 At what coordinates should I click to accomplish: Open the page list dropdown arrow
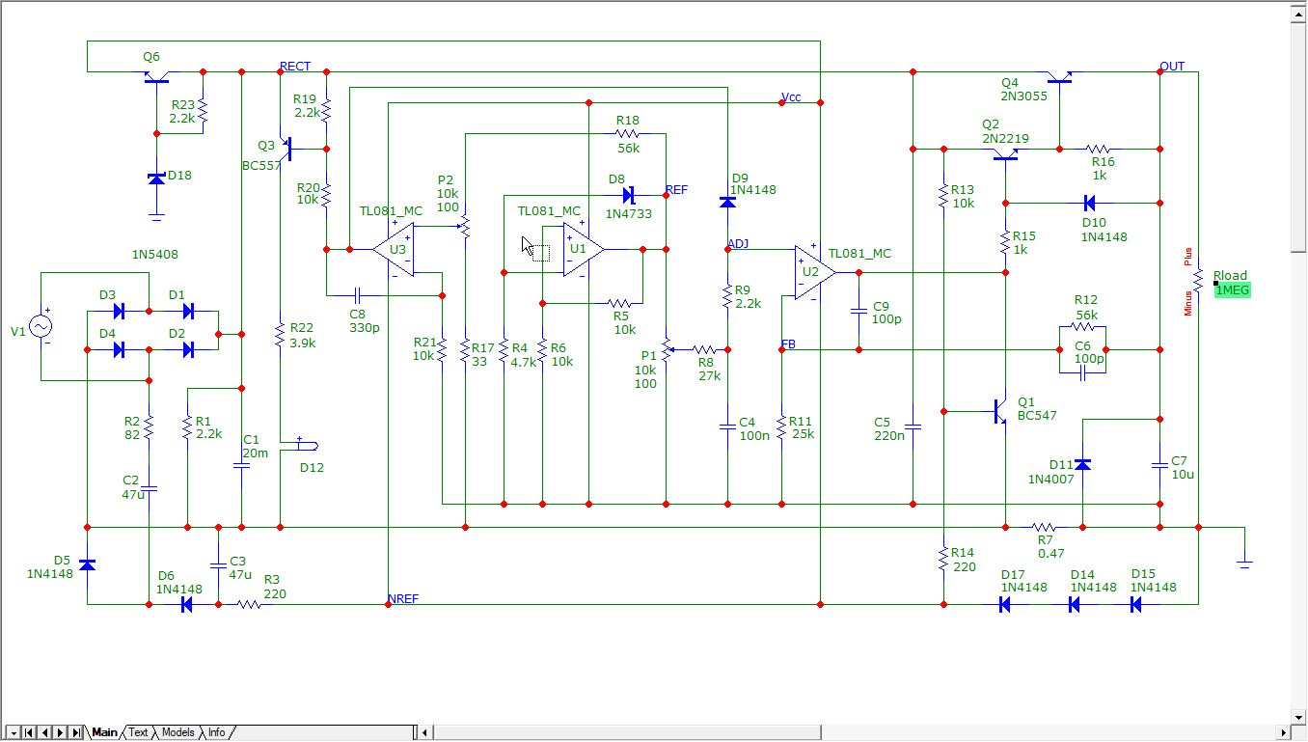point(14,732)
